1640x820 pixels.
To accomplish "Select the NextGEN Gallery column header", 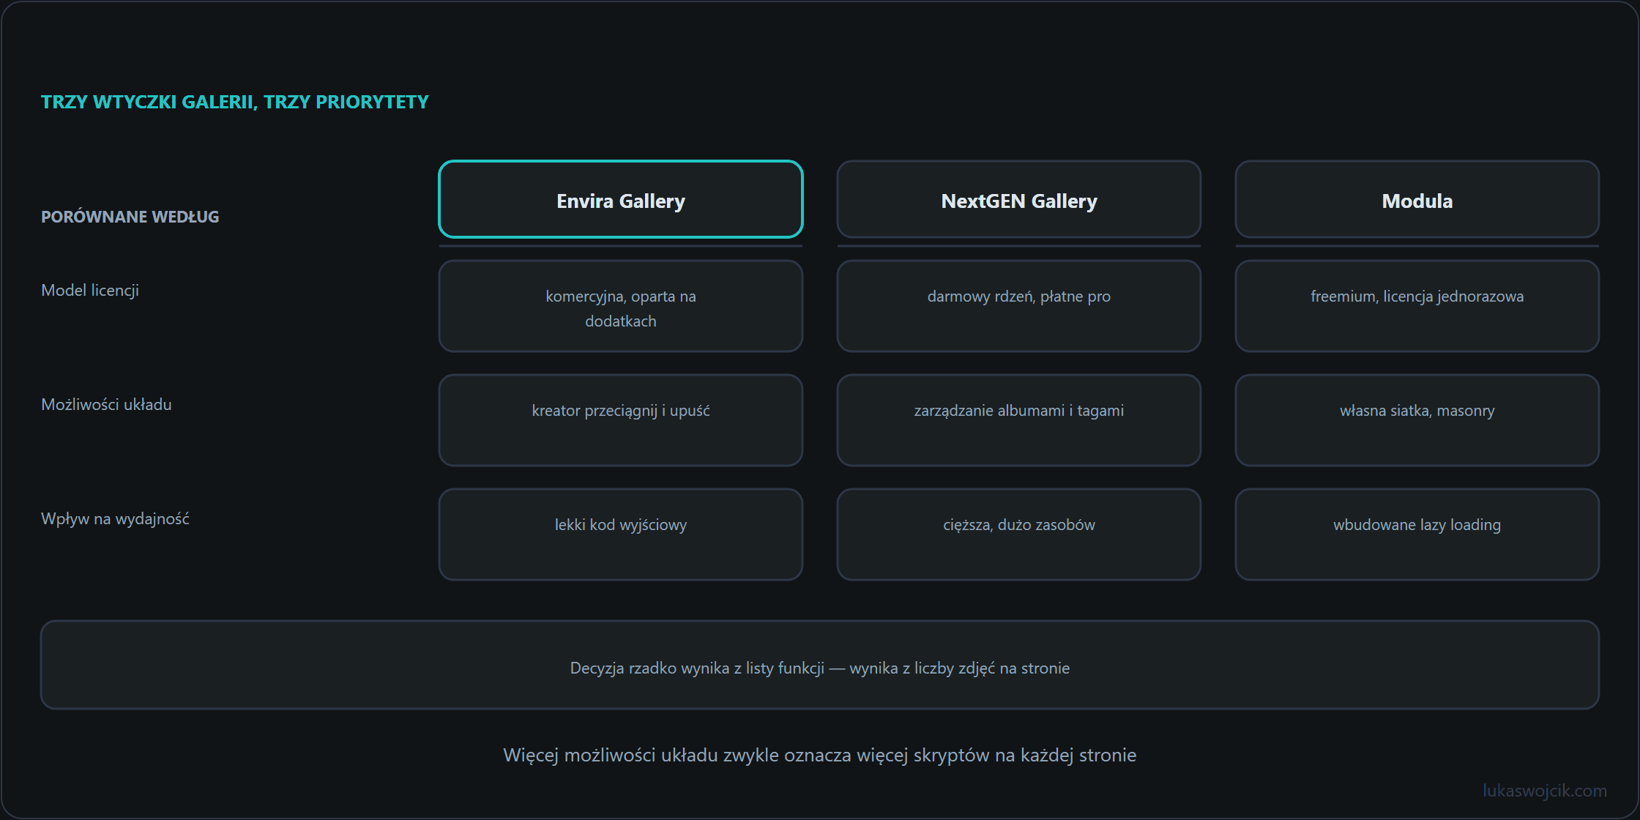I will pos(1019,199).
